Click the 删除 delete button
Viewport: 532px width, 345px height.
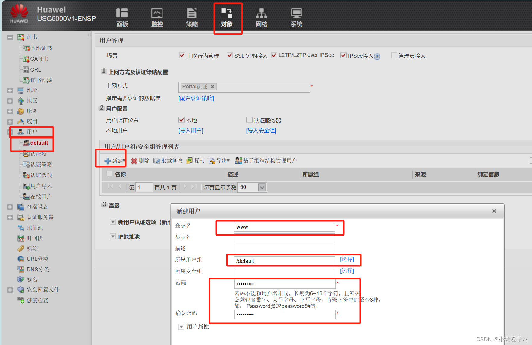tap(140, 161)
